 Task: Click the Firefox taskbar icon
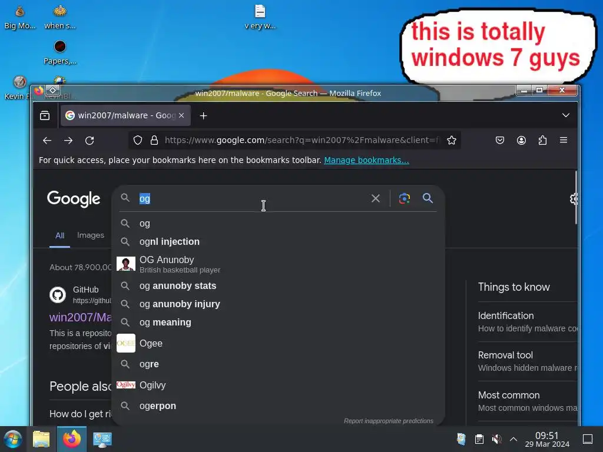(72, 439)
